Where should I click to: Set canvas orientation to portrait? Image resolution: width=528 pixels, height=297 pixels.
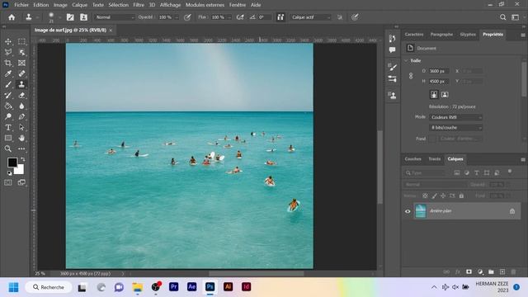tap(434, 95)
